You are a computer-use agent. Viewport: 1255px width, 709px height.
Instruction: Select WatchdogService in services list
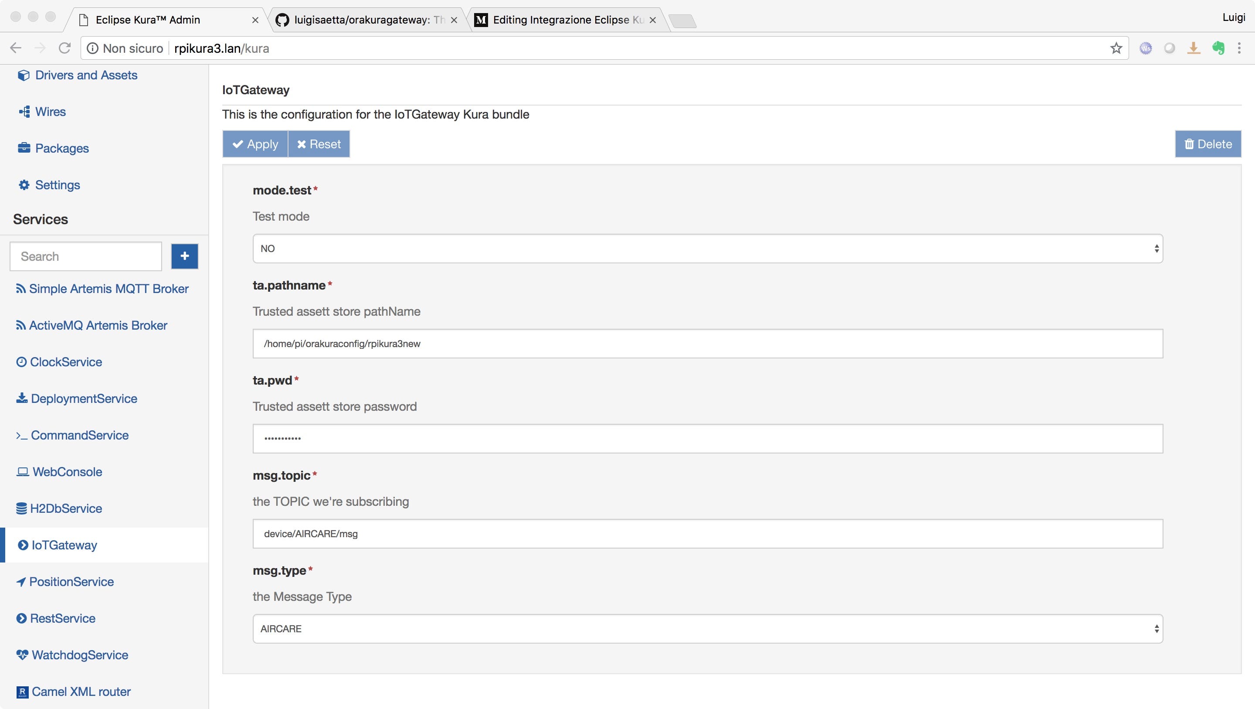point(80,655)
